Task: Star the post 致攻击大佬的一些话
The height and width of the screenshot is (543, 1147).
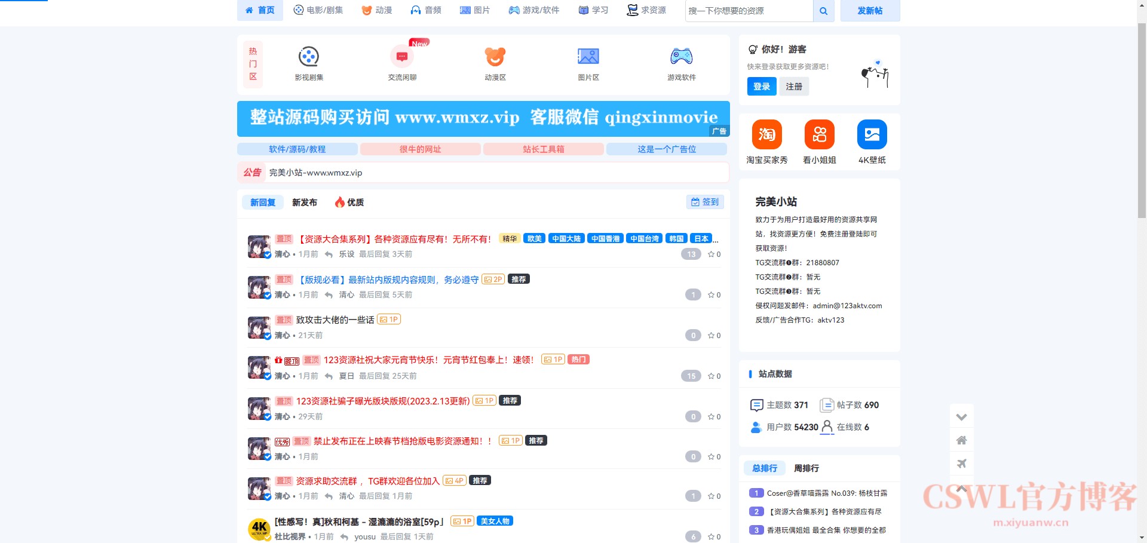Action: pyautogui.click(x=713, y=335)
